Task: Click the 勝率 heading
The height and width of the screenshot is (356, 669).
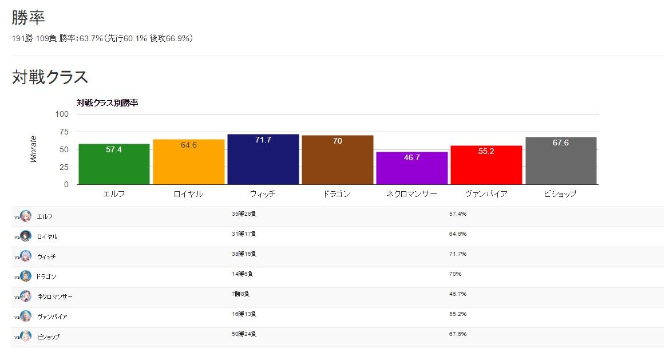Action: tap(28, 18)
